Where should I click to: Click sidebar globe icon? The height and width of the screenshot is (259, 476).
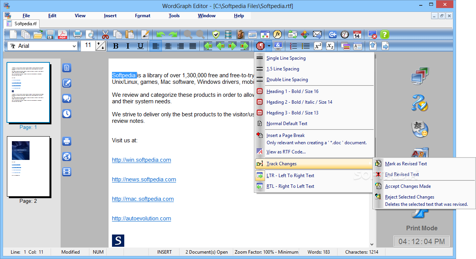point(67,156)
